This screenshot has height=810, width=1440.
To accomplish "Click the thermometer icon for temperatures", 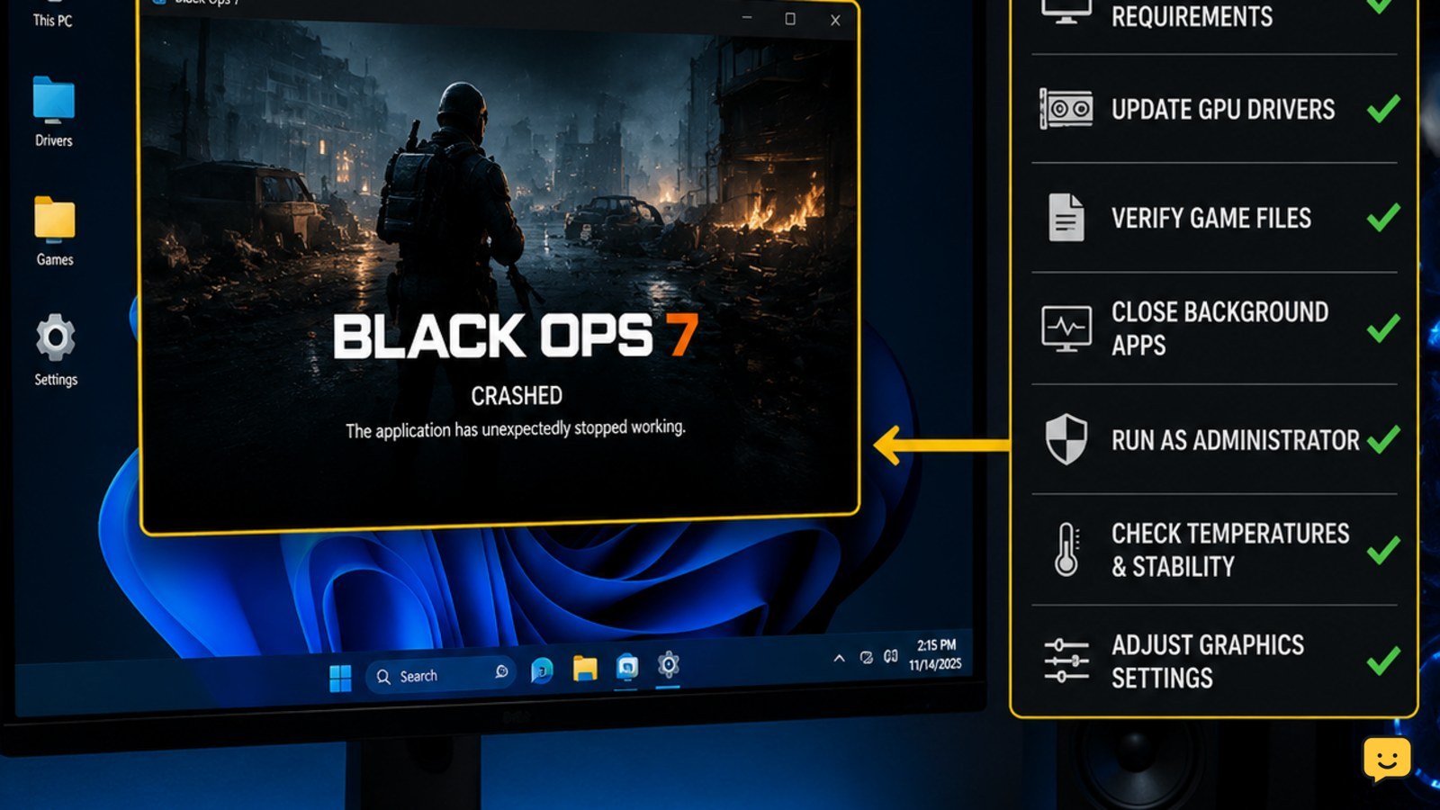I will [x=1066, y=549].
